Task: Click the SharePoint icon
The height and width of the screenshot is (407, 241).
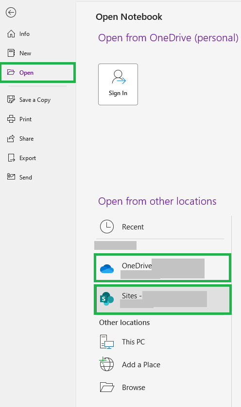Action: pos(107,299)
